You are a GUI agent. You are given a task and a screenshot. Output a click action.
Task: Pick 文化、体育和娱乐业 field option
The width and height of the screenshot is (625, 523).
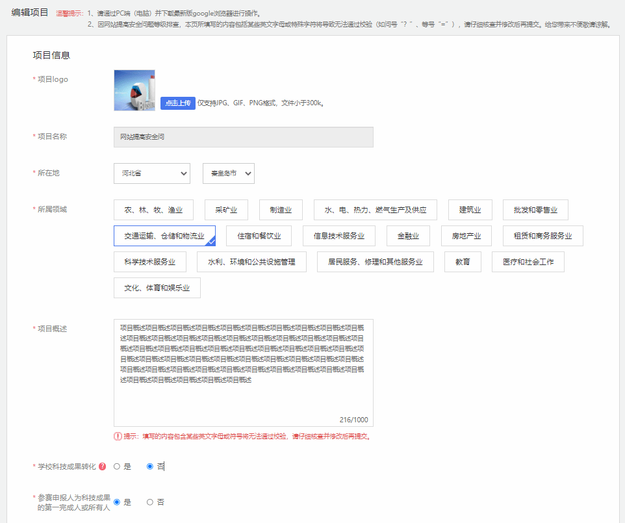click(157, 288)
